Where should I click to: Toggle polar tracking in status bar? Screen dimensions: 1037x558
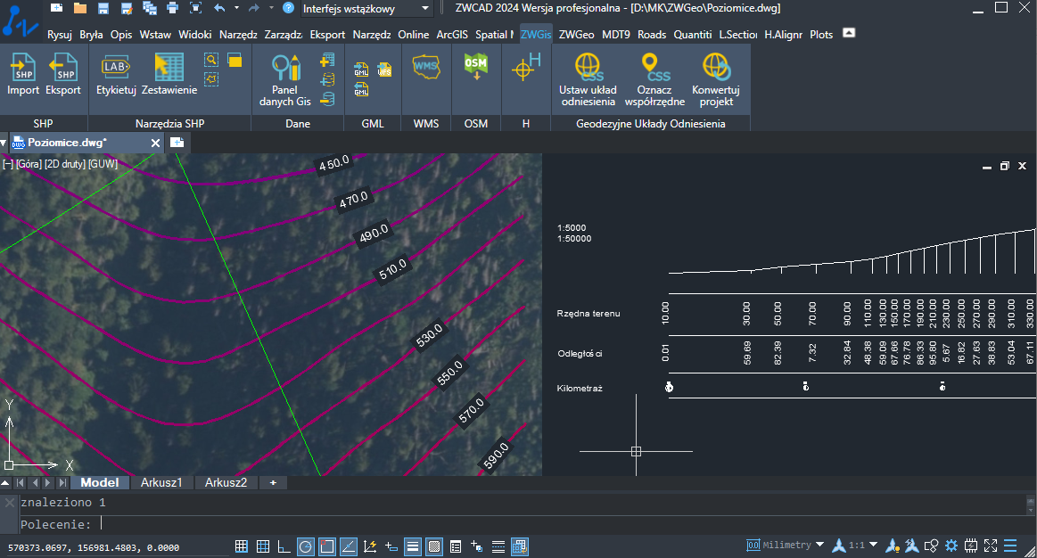coord(306,546)
